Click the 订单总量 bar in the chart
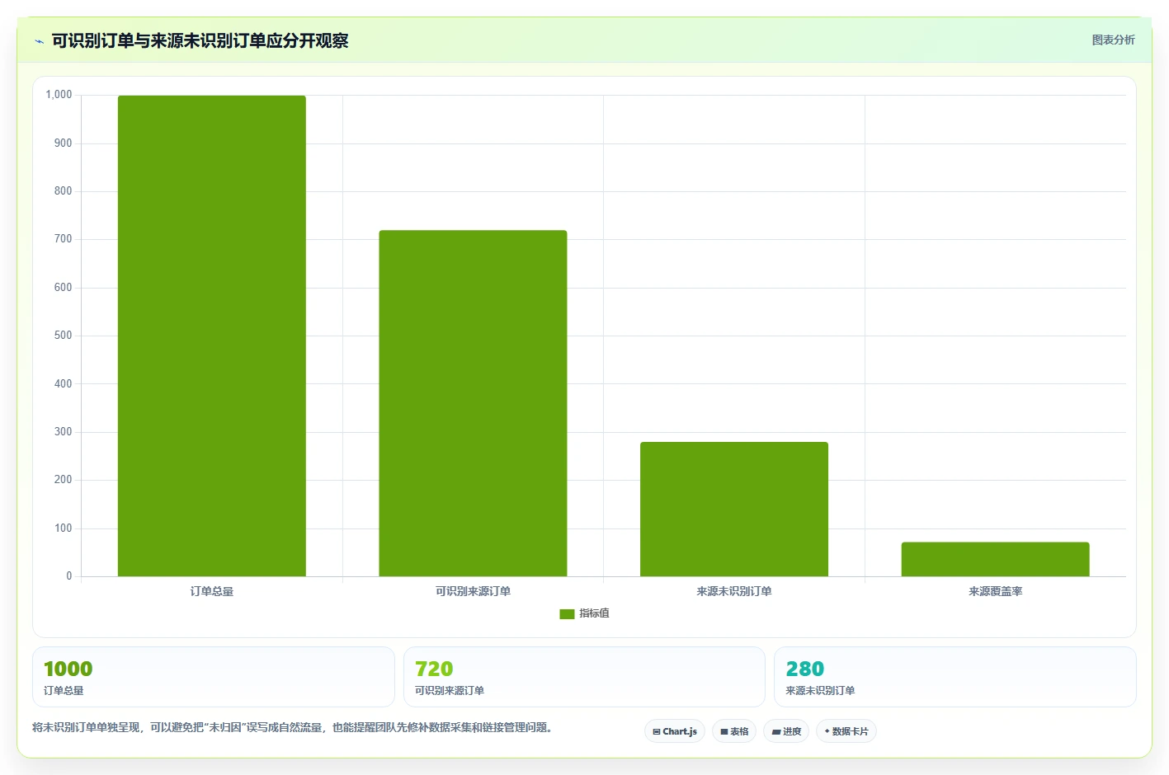The height and width of the screenshot is (775, 1169). pos(212,336)
